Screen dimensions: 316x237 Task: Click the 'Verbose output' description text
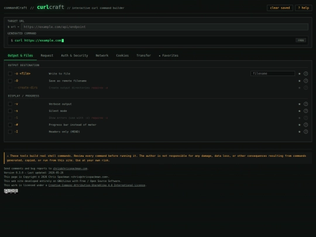pos(60,104)
